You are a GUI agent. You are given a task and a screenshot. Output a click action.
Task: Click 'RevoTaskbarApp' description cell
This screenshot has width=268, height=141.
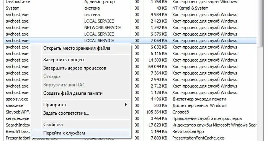188,131
